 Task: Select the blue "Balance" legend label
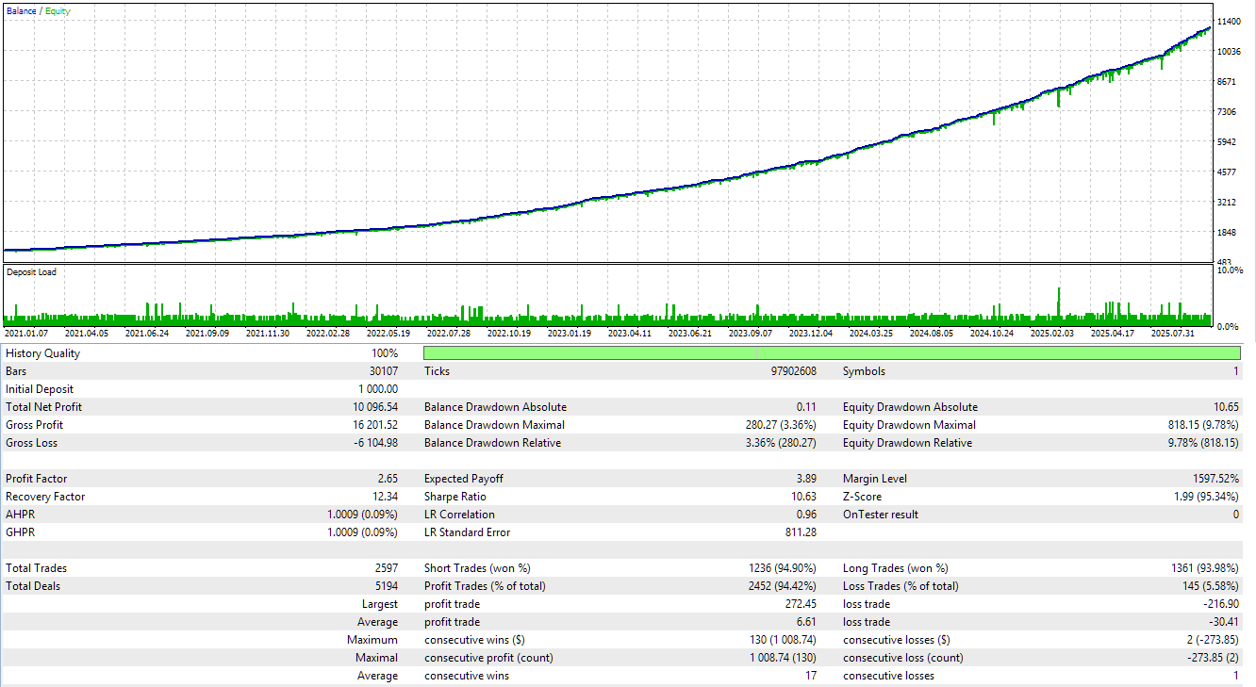(21, 11)
